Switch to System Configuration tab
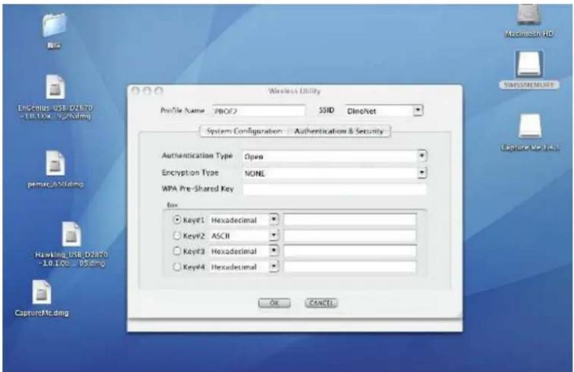Image resolution: width=574 pixels, height=372 pixels. pyautogui.click(x=244, y=131)
